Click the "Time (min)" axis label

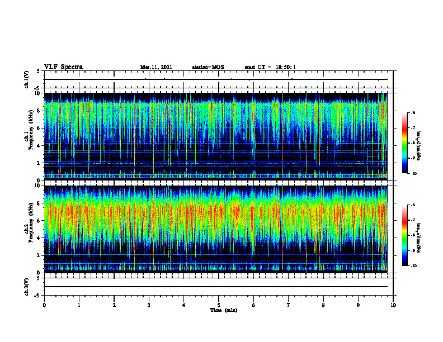pyautogui.click(x=224, y=310)
